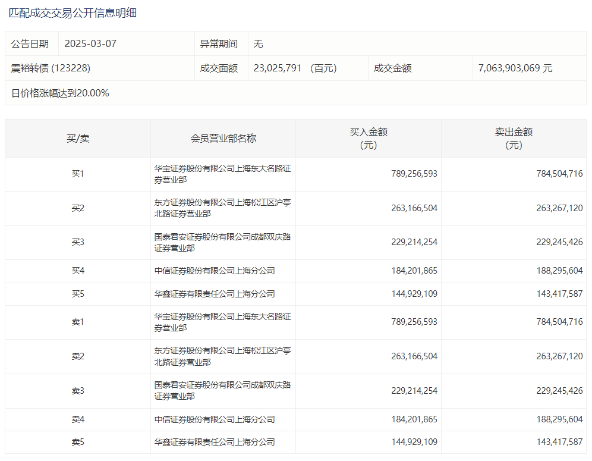Screen dimensions: 592x461
Task: Open 中信证券上海分公司 in the 买4 row
Action: [x=215, y=271]
